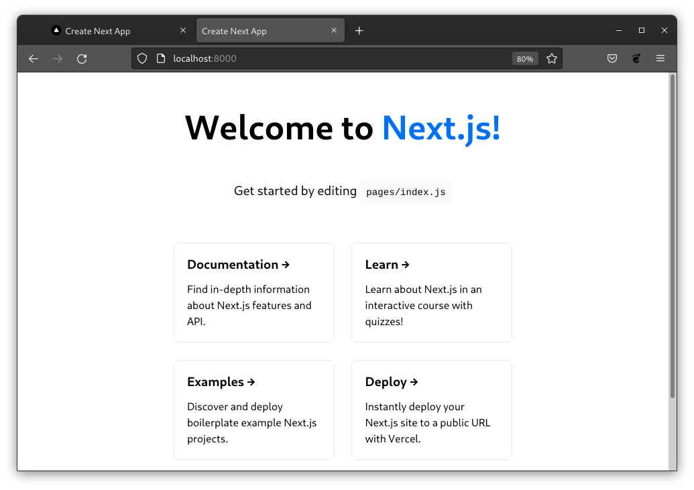Bookmark this page with star icon
The height and width of the screenshot is (490, 694).
(552, 59)
